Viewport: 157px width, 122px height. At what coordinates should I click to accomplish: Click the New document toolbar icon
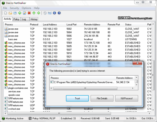[5, 13]
